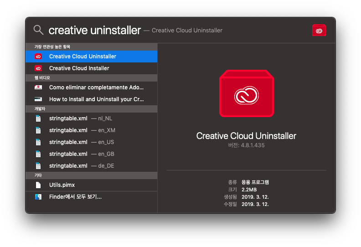Image resolution: width=361 pixels, height=247 pixels.
Task: Click the version 4.8.1.435 text
Action: (x=246, y=145)
